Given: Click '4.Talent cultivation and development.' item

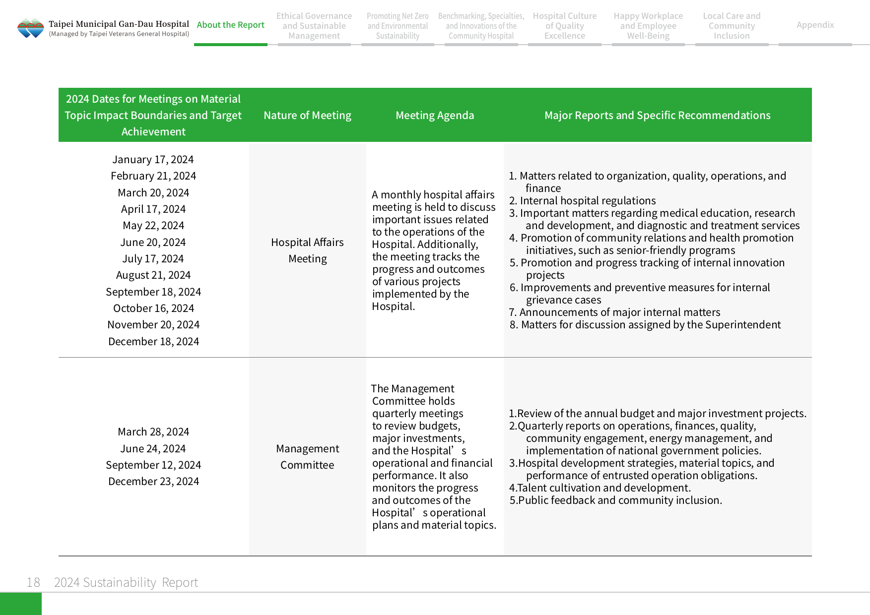Looking at the screenshot, I should [x=600, y=488].
